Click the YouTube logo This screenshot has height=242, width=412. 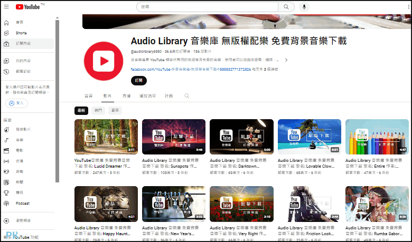(28, 6)
